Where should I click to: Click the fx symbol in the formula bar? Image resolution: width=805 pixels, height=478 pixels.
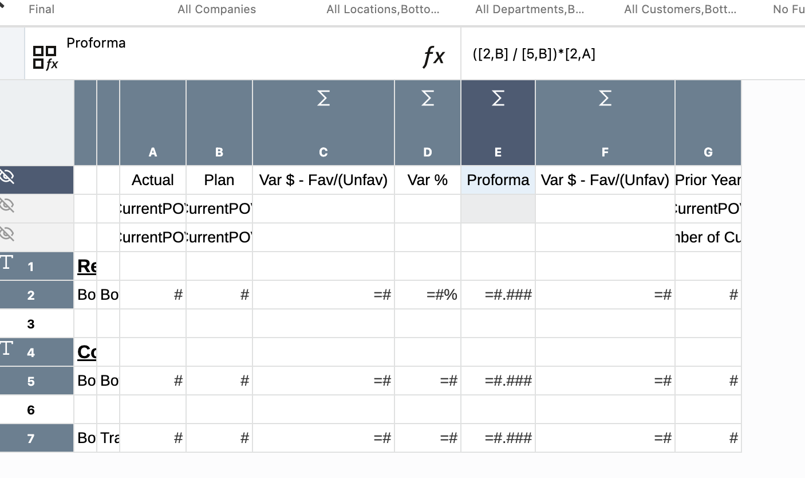[x=434, y=56]
